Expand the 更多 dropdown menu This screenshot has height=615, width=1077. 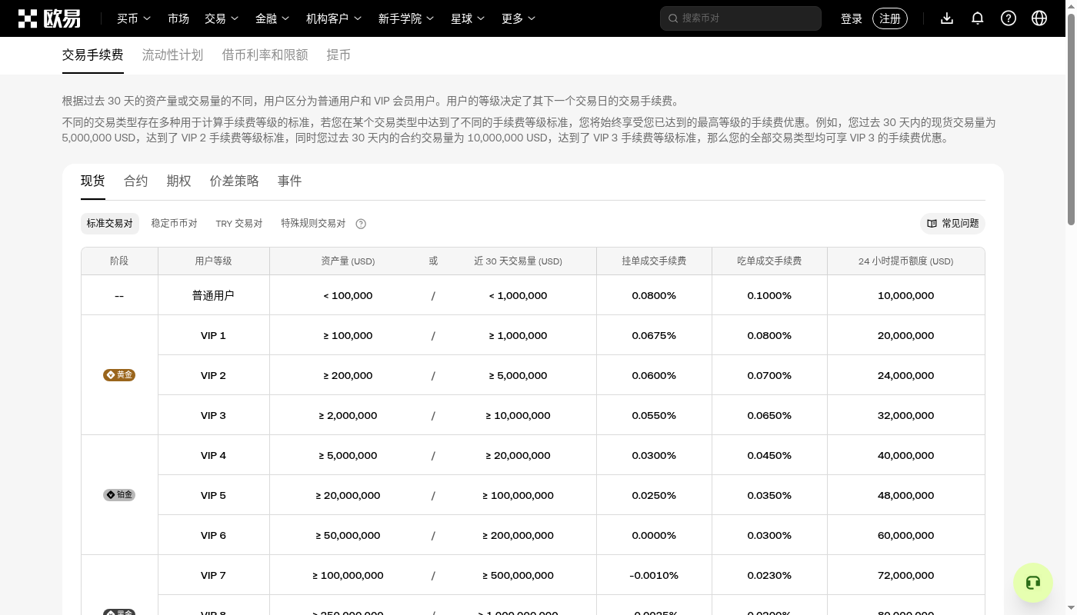[x=518, y=18]
